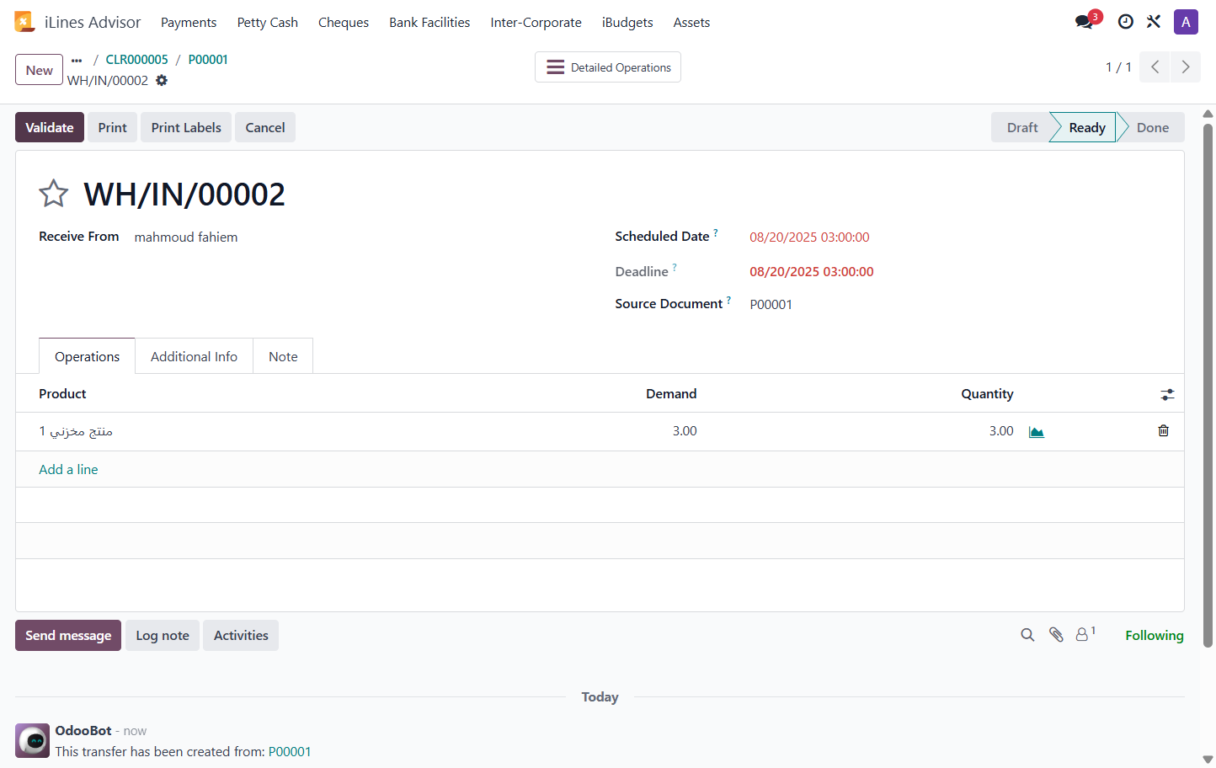
Task: Click Add a line link
Action: tap(68, 469)
